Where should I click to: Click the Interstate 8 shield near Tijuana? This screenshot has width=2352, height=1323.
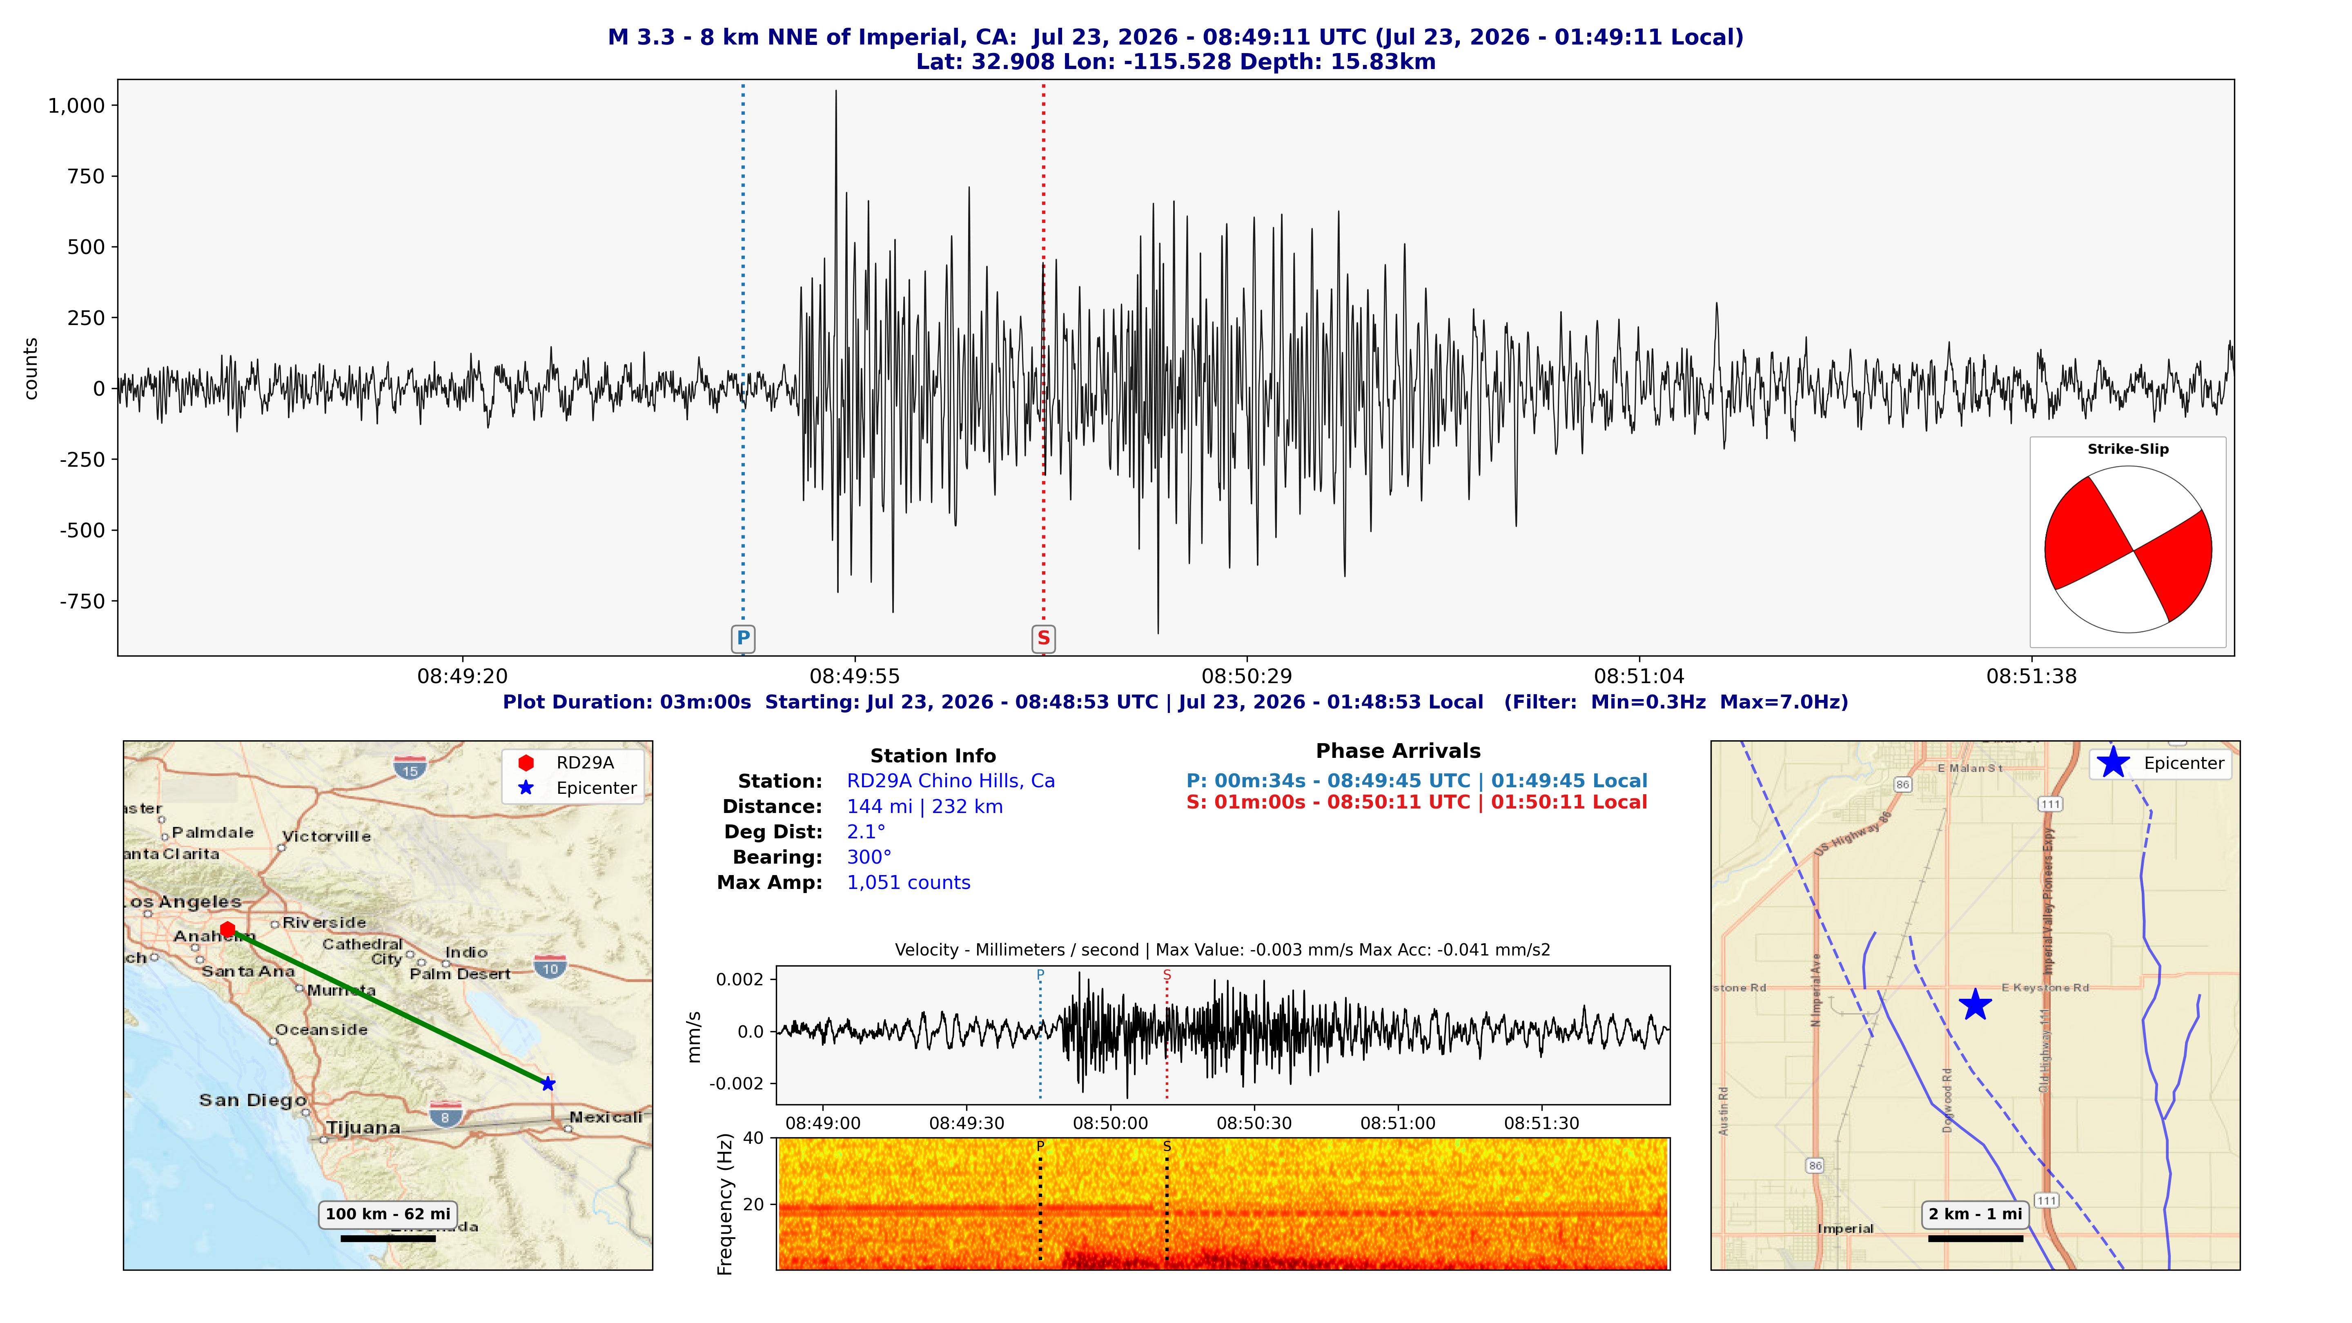pyautogui.click(x=445, y=1115)
